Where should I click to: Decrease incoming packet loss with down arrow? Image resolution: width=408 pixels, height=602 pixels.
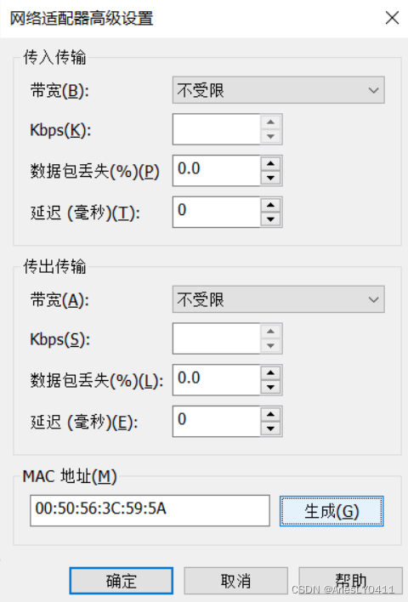[x=270, y=178]
